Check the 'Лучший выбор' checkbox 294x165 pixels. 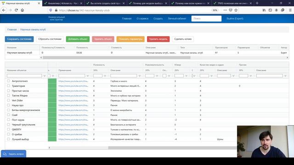pos(8,139)
